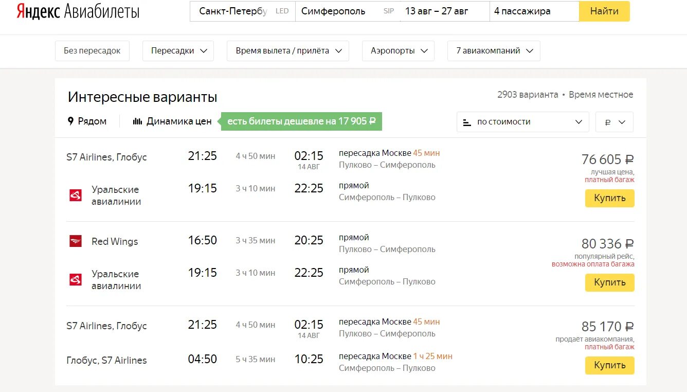
Task: Open Динамика цен price dynamics
Action: (179, 121)
